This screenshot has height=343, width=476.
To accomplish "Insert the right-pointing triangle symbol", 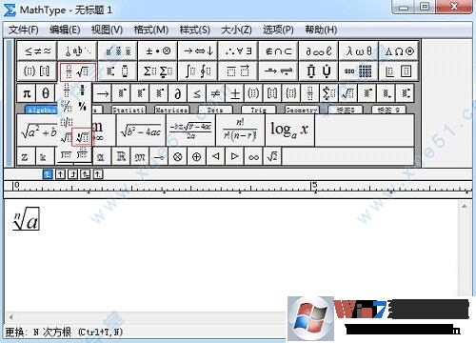I will click(235, 156).
